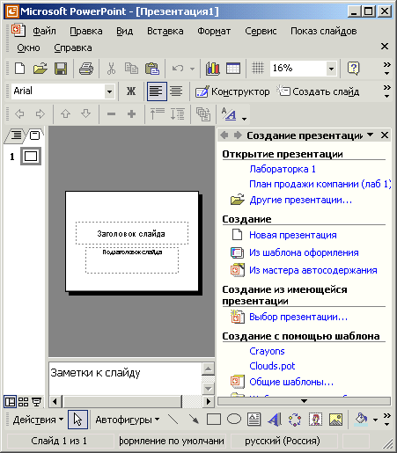397x453 pixels.
Task: Apply fill color paint bucket swatch
Action: point(361,420)
